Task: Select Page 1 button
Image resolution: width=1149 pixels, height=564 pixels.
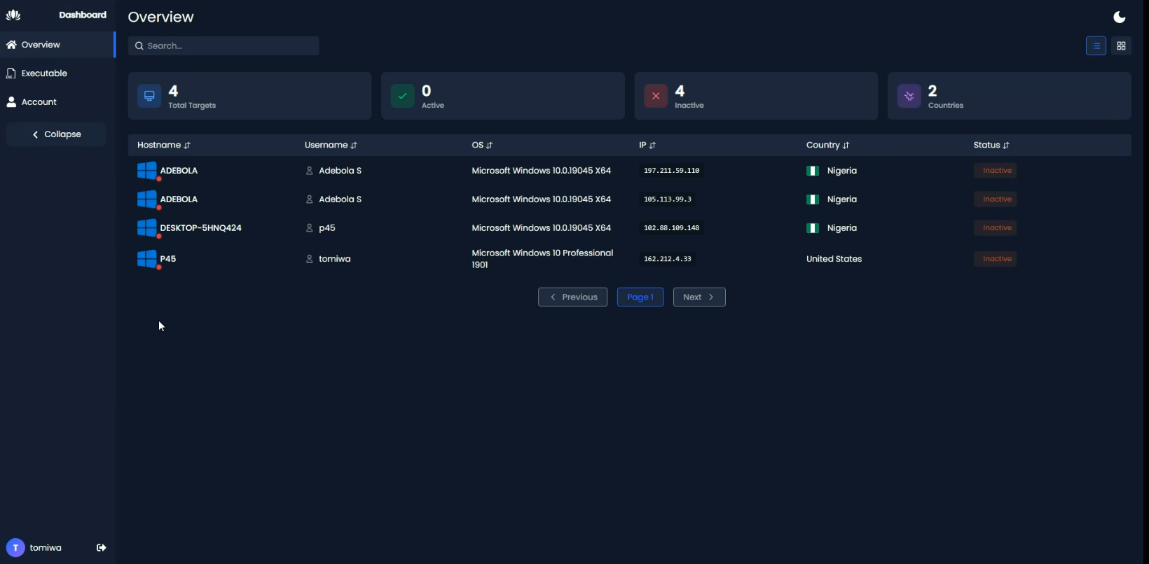Action: tap(640, 297)
